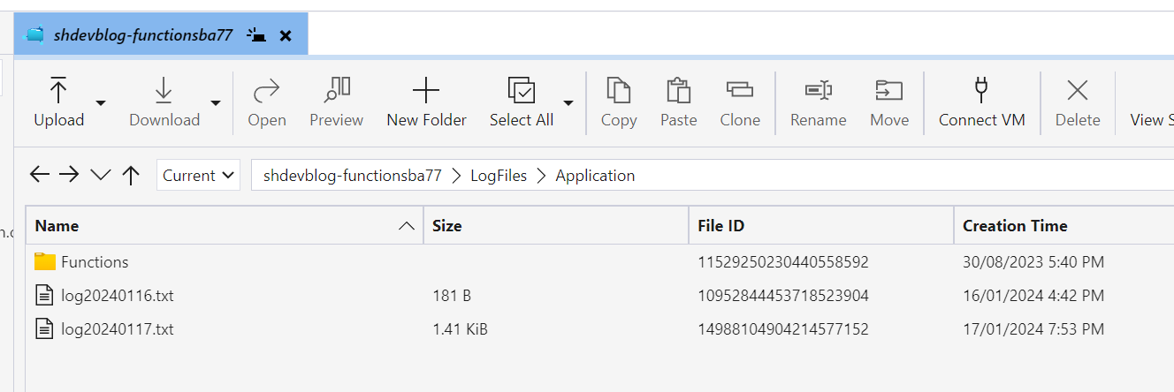
Task: Click the Clone toolbar icon
Action: click(x=739, y=89)
